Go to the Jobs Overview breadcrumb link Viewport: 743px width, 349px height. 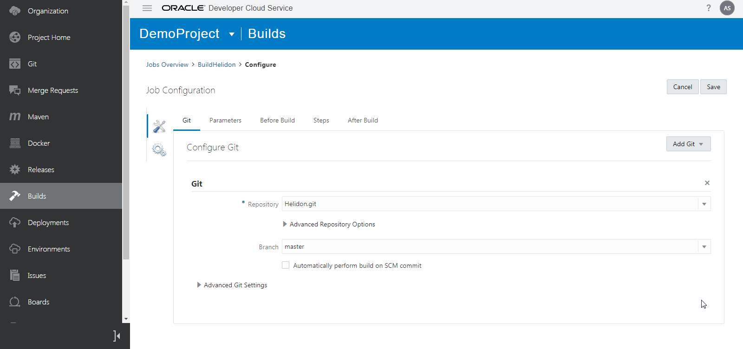point(167,65)
